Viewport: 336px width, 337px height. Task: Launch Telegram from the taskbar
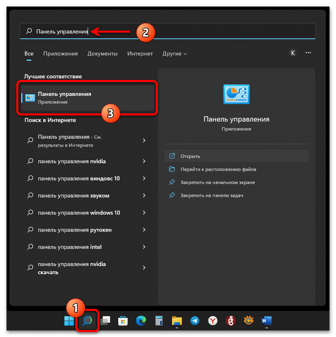(195, 321)
